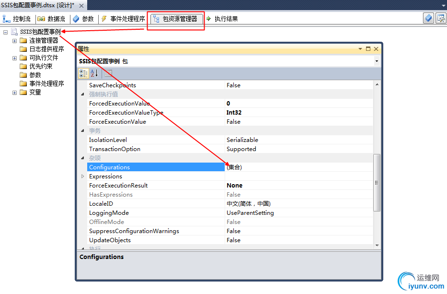Click the 日志提供程序 folder icon

(x=23, y=49)
